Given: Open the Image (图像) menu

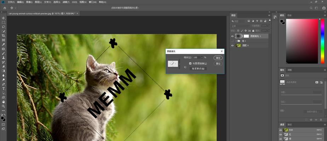Looking at the screenshot, I should click(29, 2).
